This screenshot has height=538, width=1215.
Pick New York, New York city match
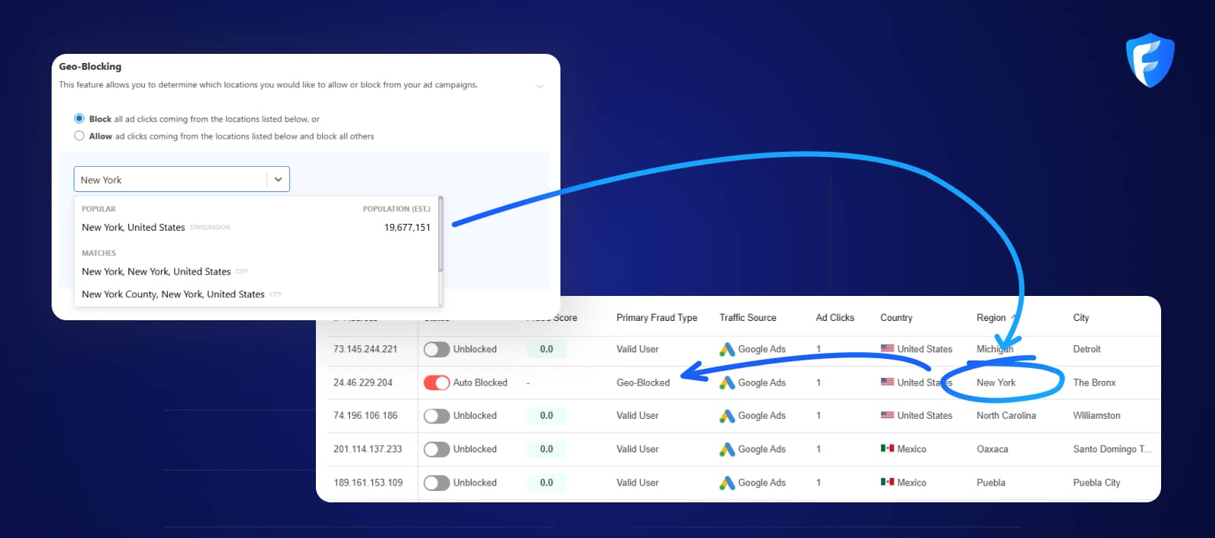(156, 272)
